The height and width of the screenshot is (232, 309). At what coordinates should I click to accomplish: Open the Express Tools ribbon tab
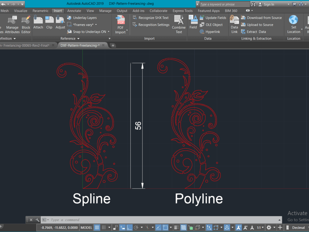(182, 11)
